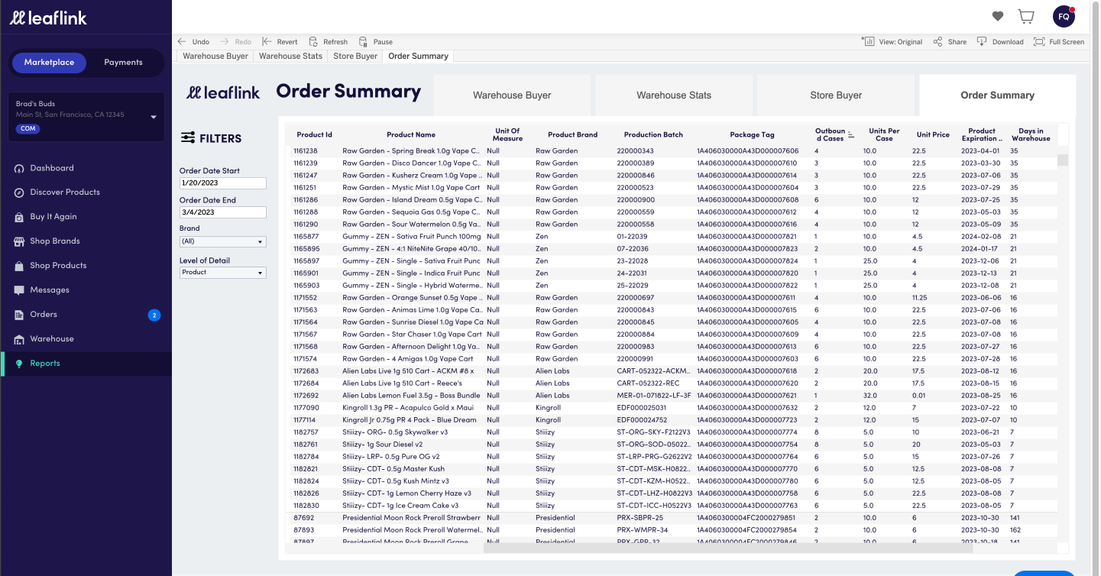Click Unit Price column header
The width and height of the screenshot is (1101, 576).
[933, 135]
